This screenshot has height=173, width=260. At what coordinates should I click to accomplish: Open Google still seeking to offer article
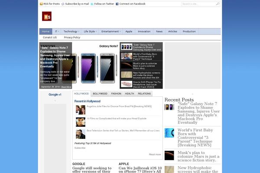[92, 170]
